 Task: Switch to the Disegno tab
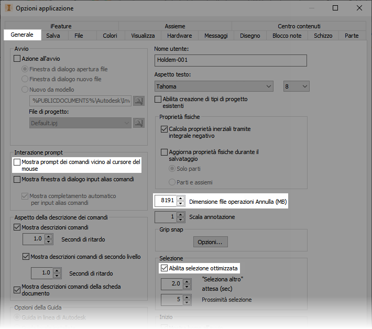[250, 36]
